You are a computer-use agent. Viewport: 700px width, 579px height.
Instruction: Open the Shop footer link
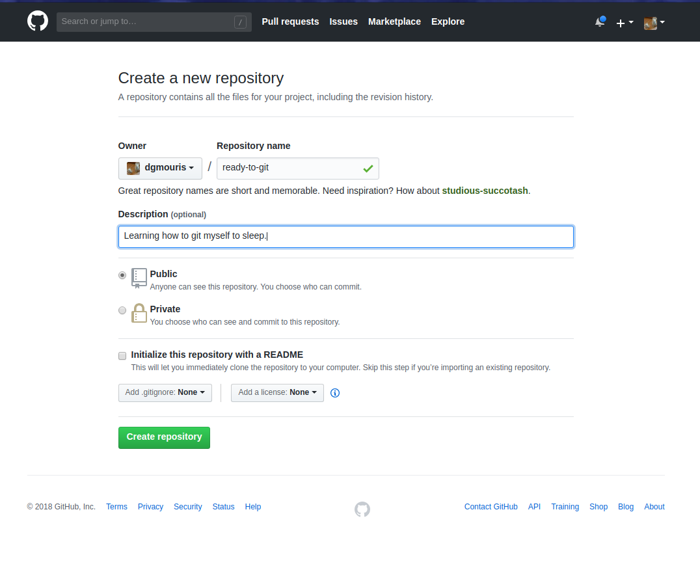tap(599, 507)
